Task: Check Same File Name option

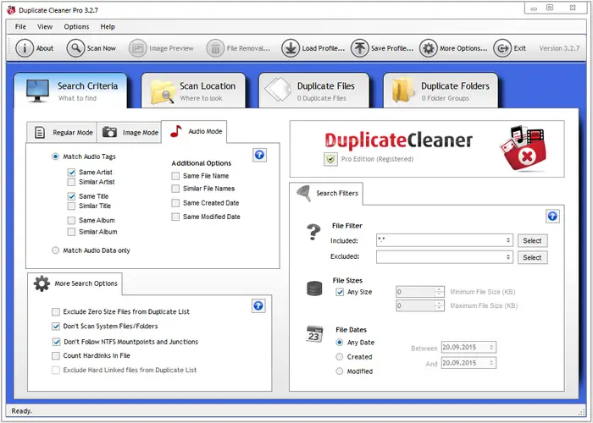Action: point(175,176)
